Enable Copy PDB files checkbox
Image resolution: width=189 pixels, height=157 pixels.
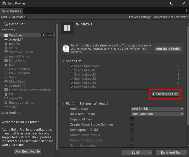[132, 119]
